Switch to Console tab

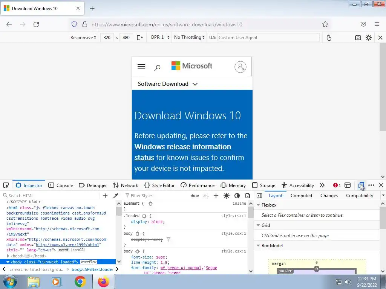coord(61,185)
